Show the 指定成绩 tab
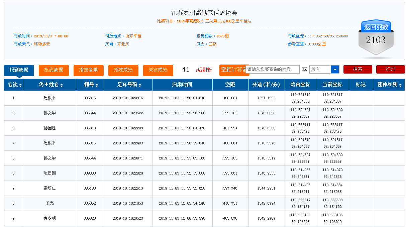This screenshot has height=227, width=406. (123, 70)
